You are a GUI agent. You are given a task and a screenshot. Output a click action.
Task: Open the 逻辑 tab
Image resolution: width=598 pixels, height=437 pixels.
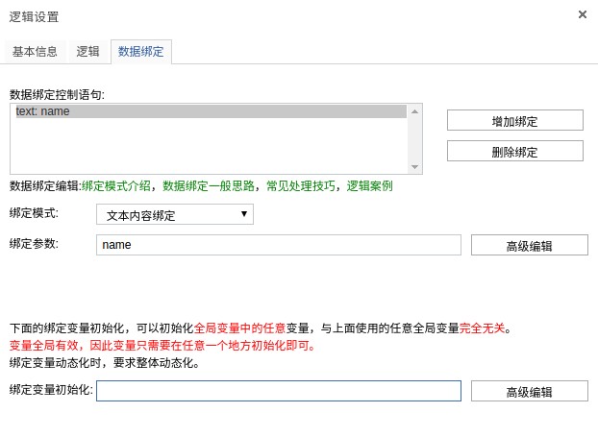88,52
